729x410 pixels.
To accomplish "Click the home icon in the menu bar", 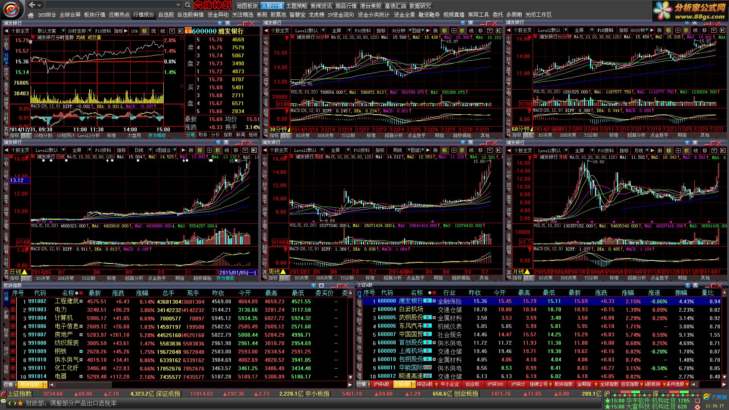I will point(31,15).
